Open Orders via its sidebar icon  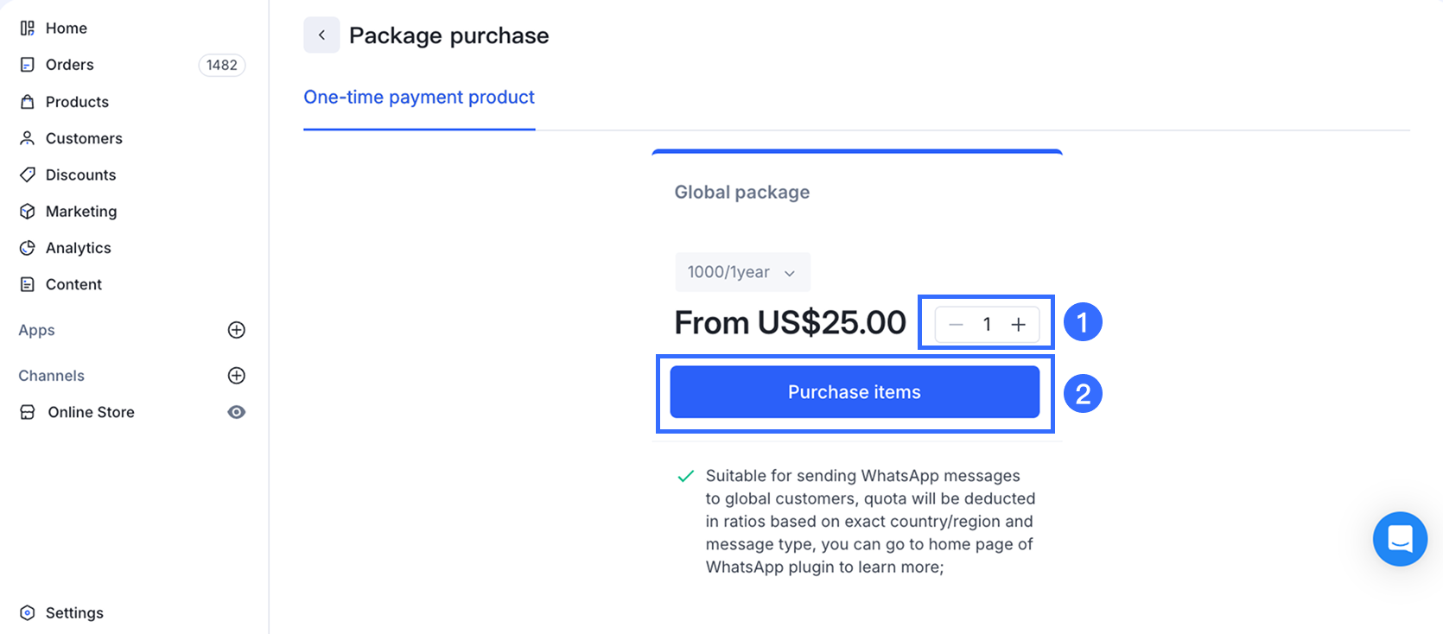[x=28, y=65]
